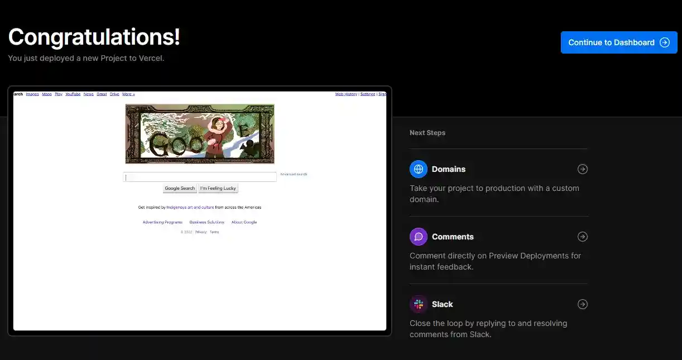The height and width of the screenshot is (360, 682).
Task: Click the Domains globe icon
Action: 418,169
